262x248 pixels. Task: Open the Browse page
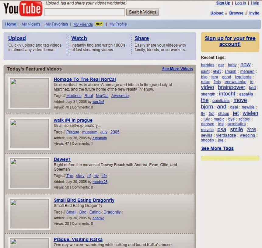coord(236,13)
